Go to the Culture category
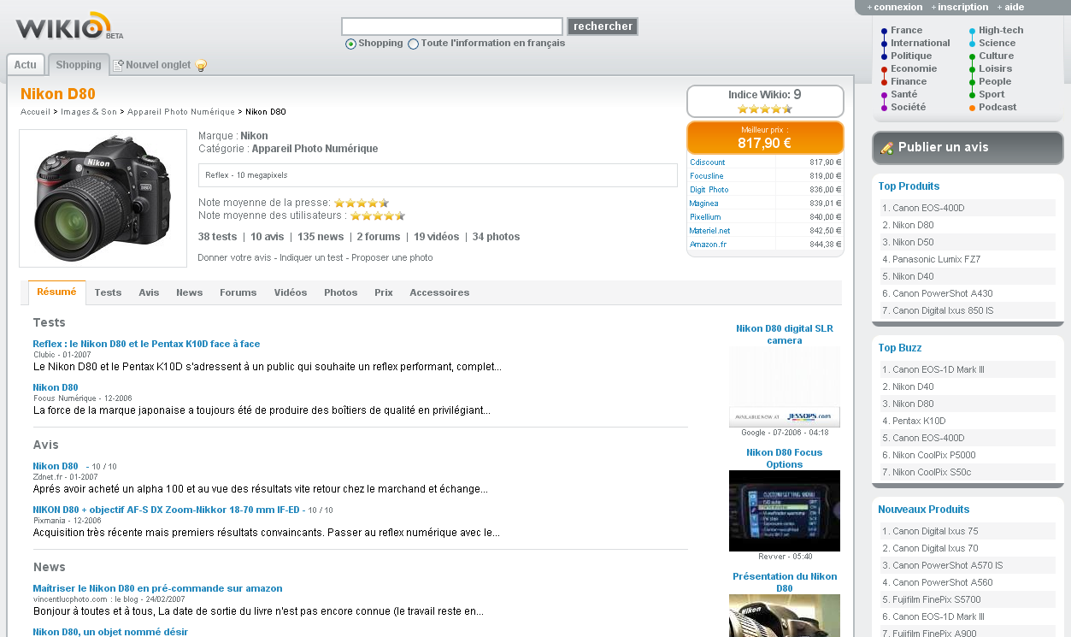The height and width of the screenshot is (637, 1071). click(x=996, y=56)
